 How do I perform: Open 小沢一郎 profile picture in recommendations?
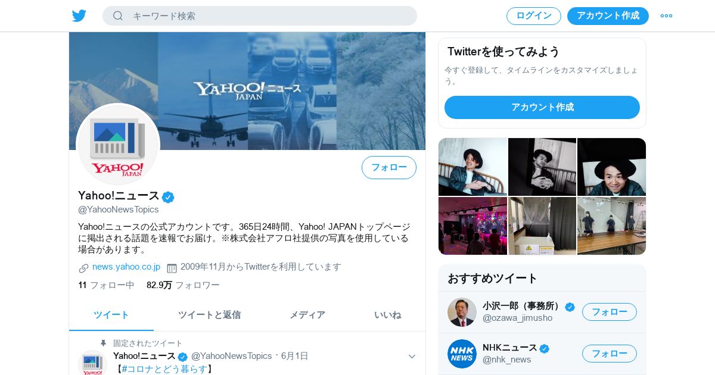[x=462, y=312]
